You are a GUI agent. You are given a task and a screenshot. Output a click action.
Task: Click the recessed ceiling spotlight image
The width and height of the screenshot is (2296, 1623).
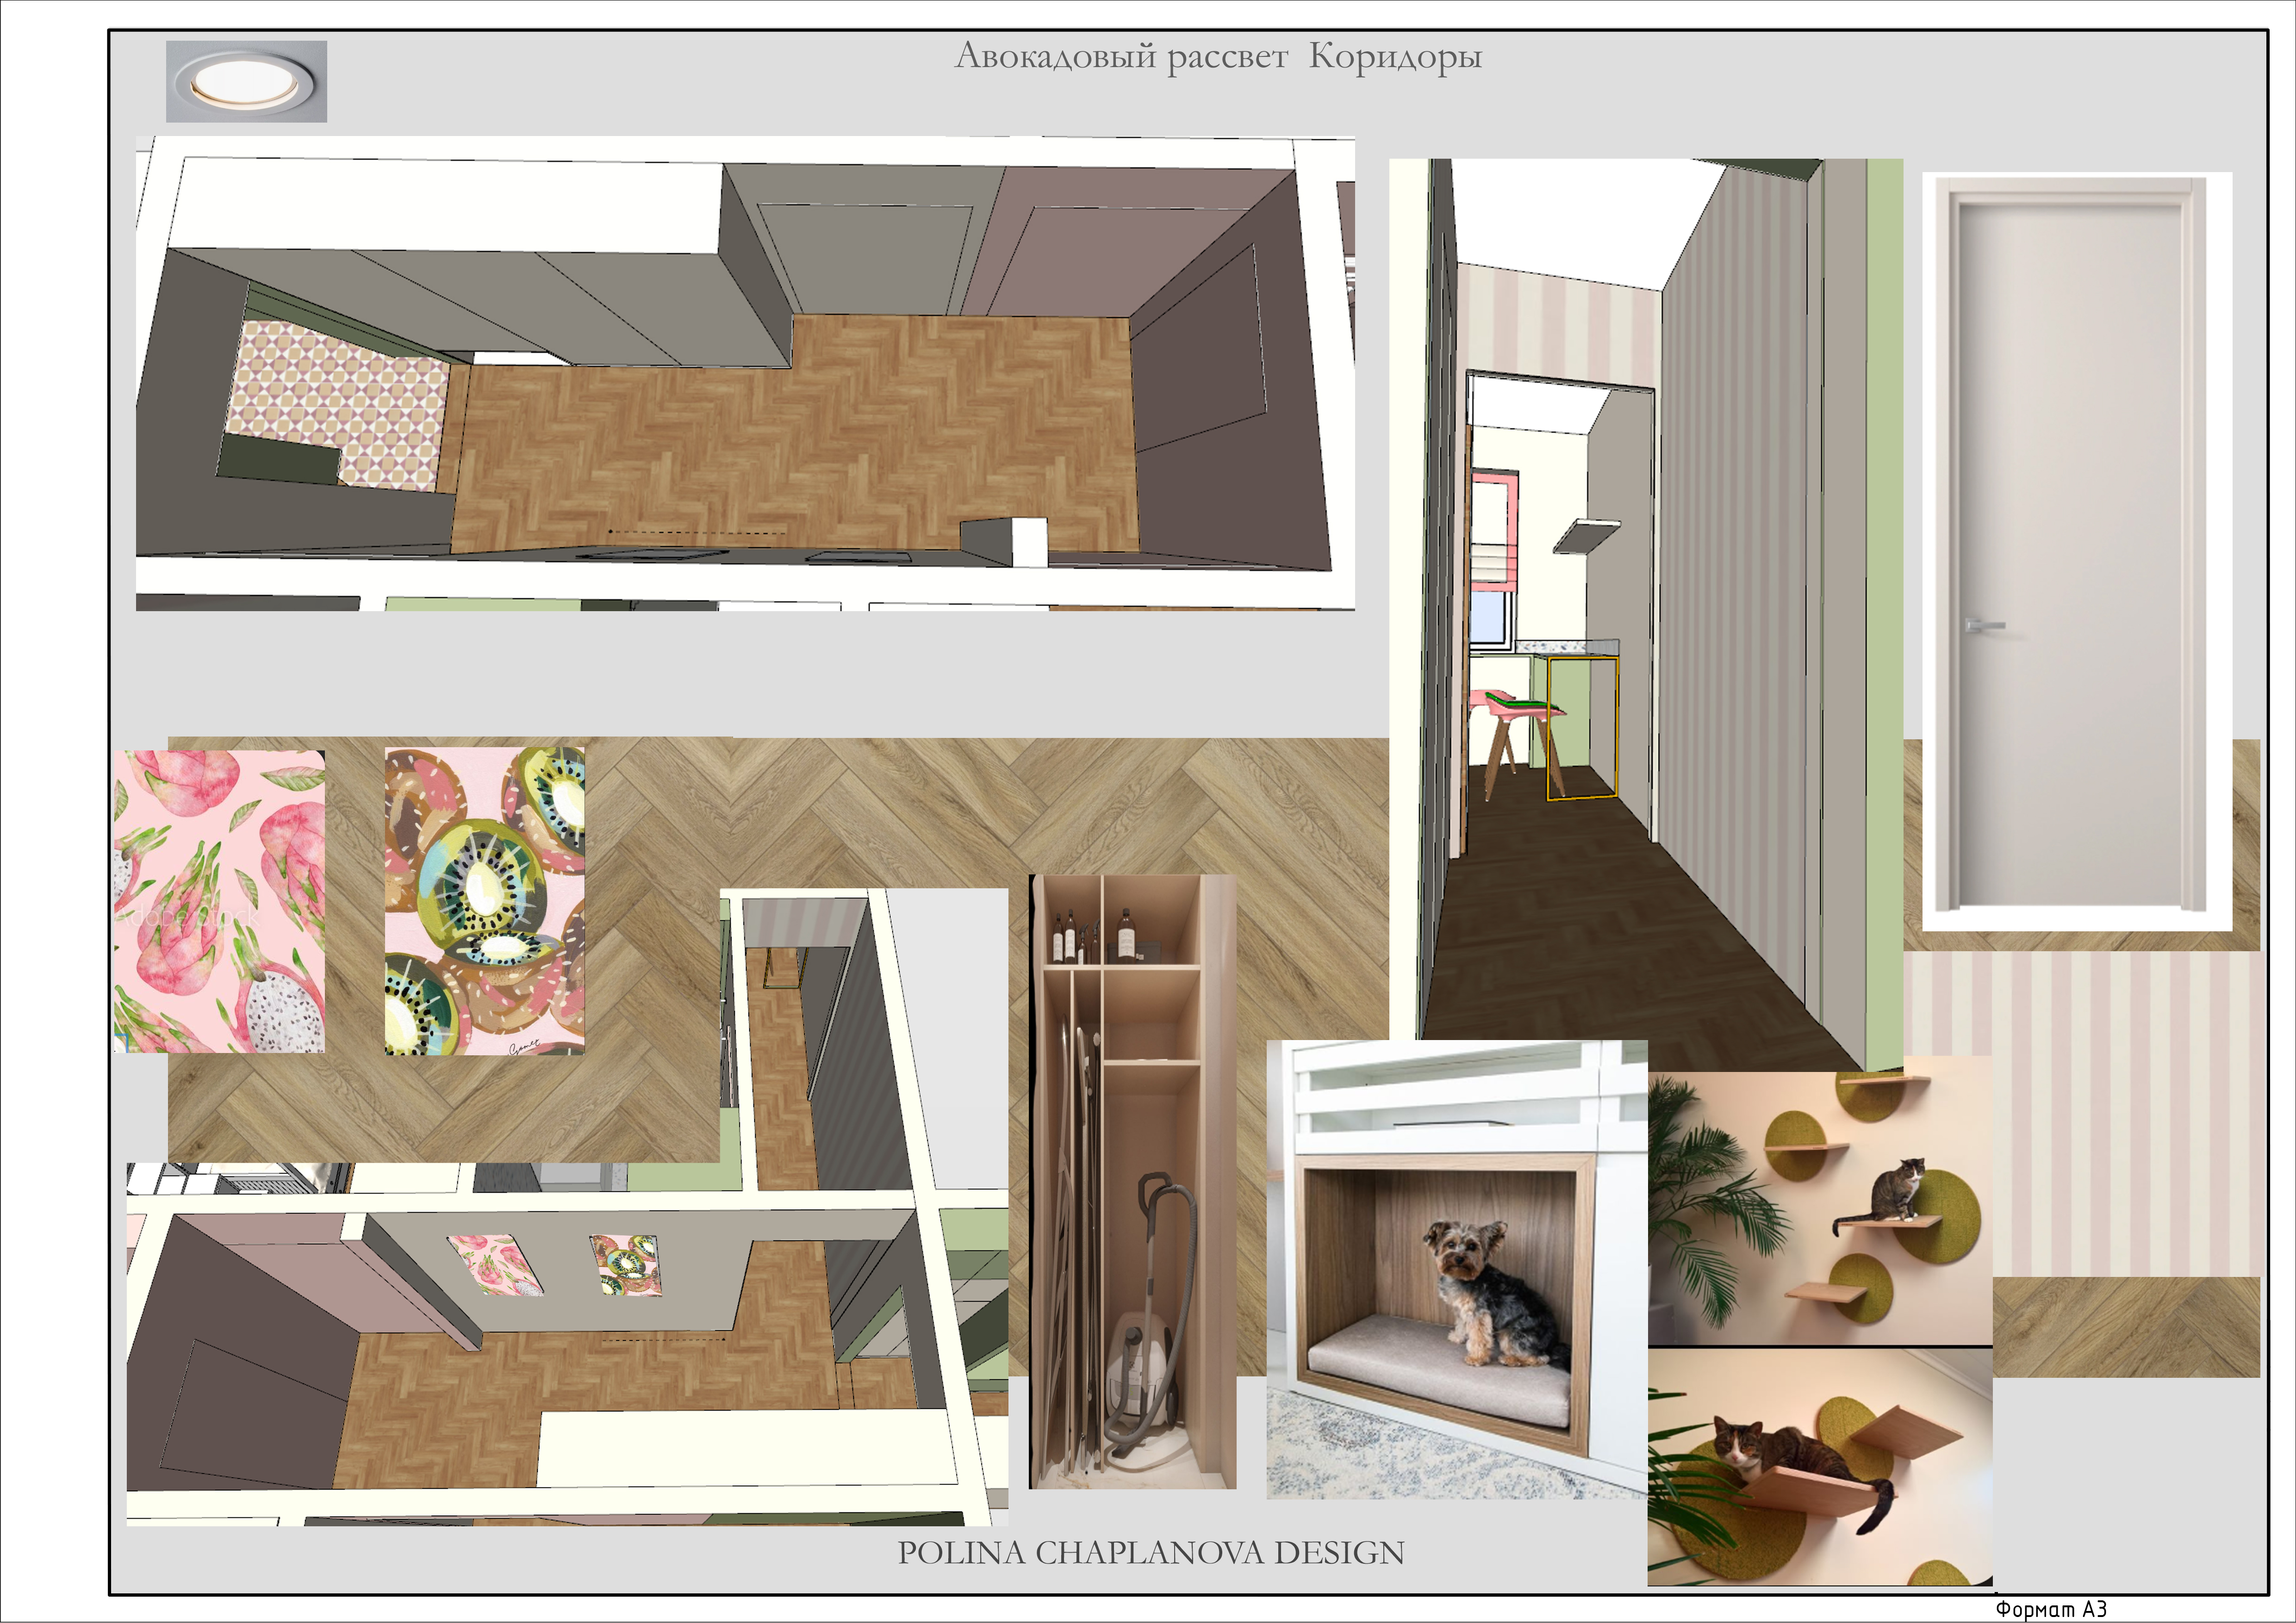click(x=246, y=81)
